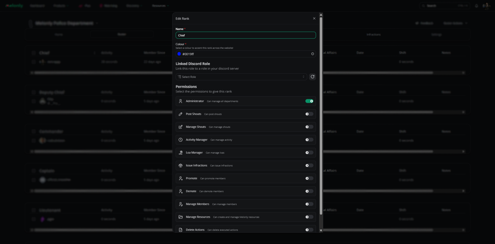The height and width of the screenshot is (244, 495).
Task: Click the Post Shouts pencil icon
Action: point(181,114)
